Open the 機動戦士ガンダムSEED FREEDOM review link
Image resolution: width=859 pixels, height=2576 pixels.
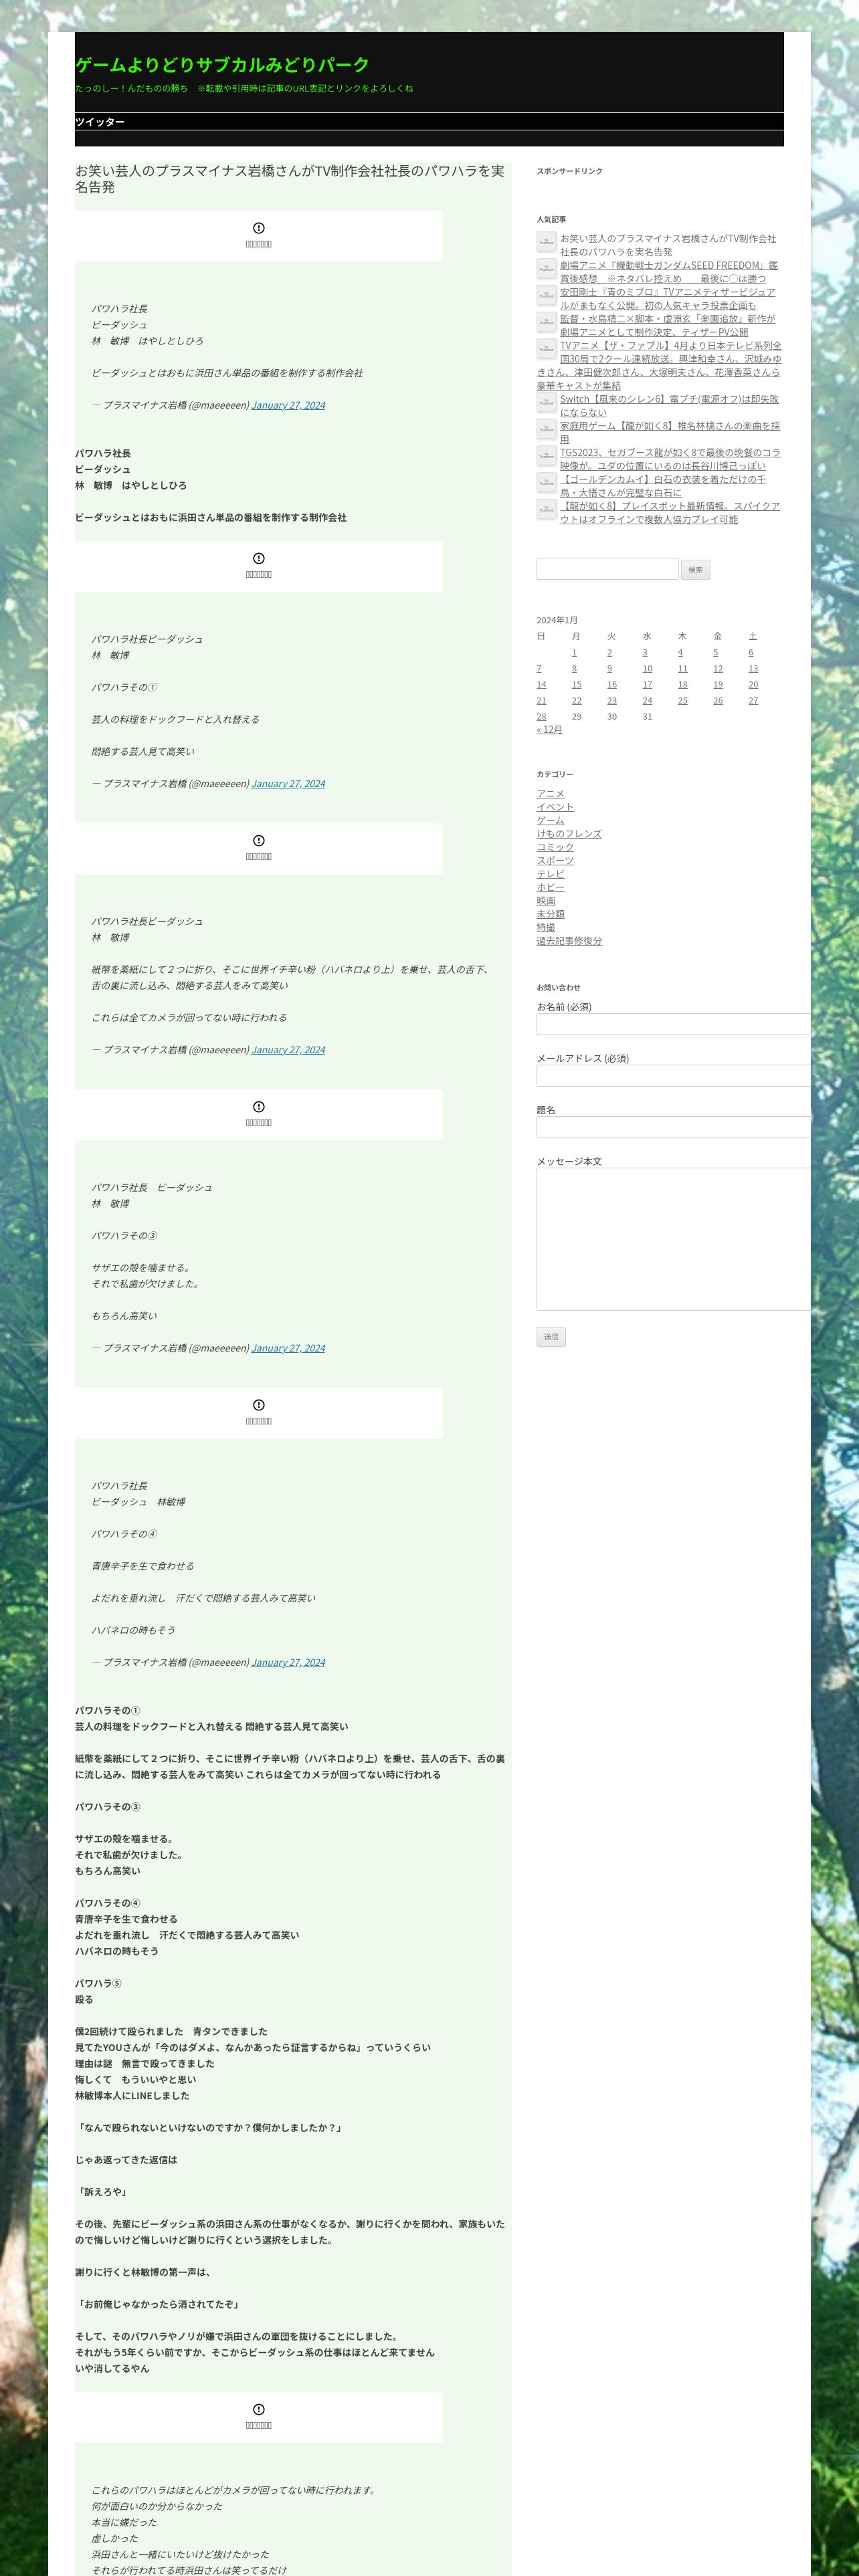pyautogui.click(x=669, y=272)
